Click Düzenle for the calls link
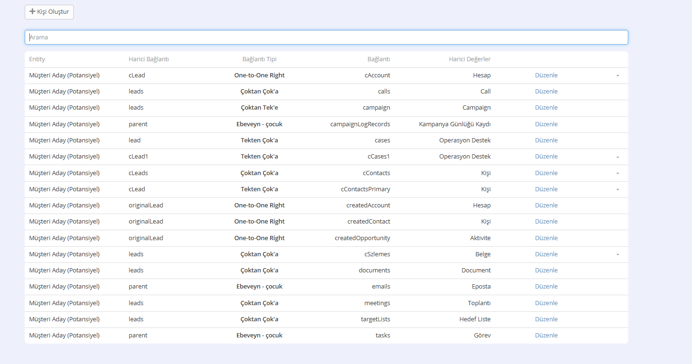Viewport: 692px width, 364px height. click(x=546, y=92)
